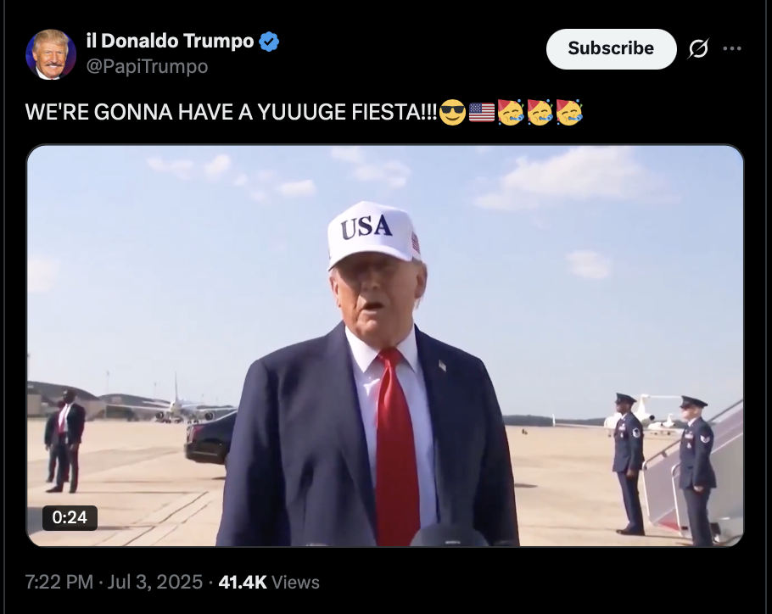Image resolution: width=772 pixels, height=614 pixels.
Task: Click the 0:24 video duration badge
Action: pyautogui.click(x=70, y=517)
